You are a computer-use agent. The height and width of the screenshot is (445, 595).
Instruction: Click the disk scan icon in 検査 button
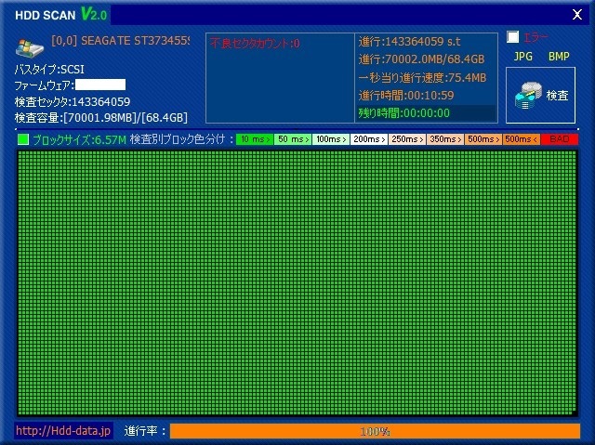528,96
